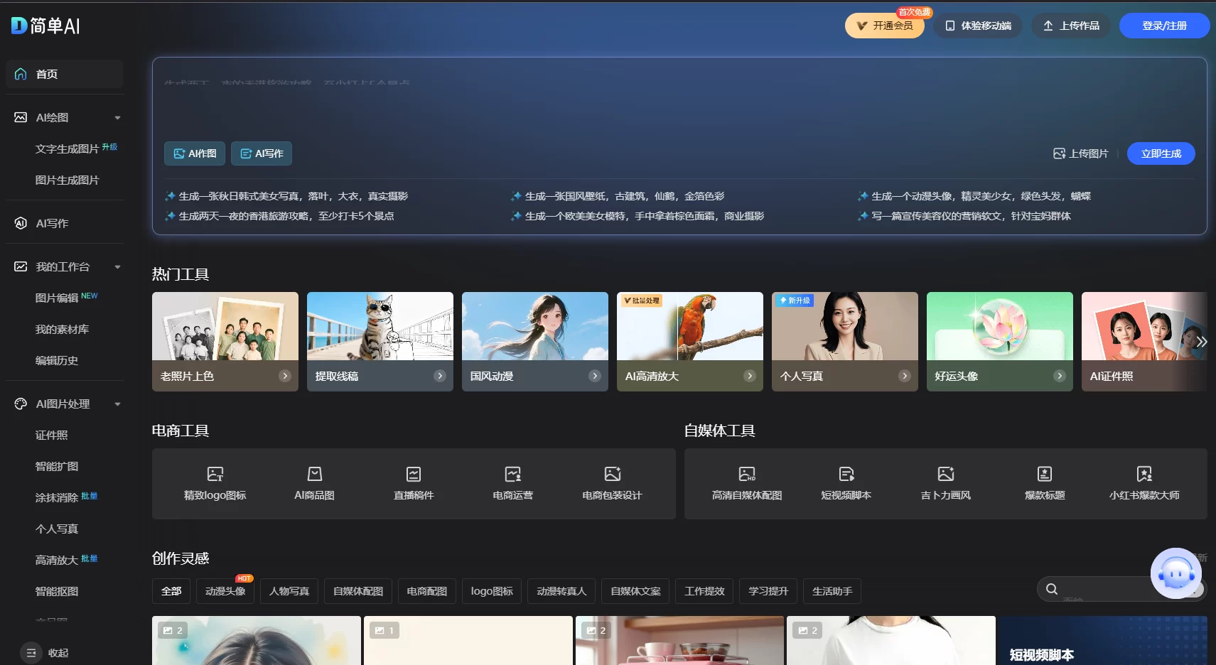Open the 老照片上色 tool card
The height and width of the screenshot is (665, 1216).
pos(225,342)
